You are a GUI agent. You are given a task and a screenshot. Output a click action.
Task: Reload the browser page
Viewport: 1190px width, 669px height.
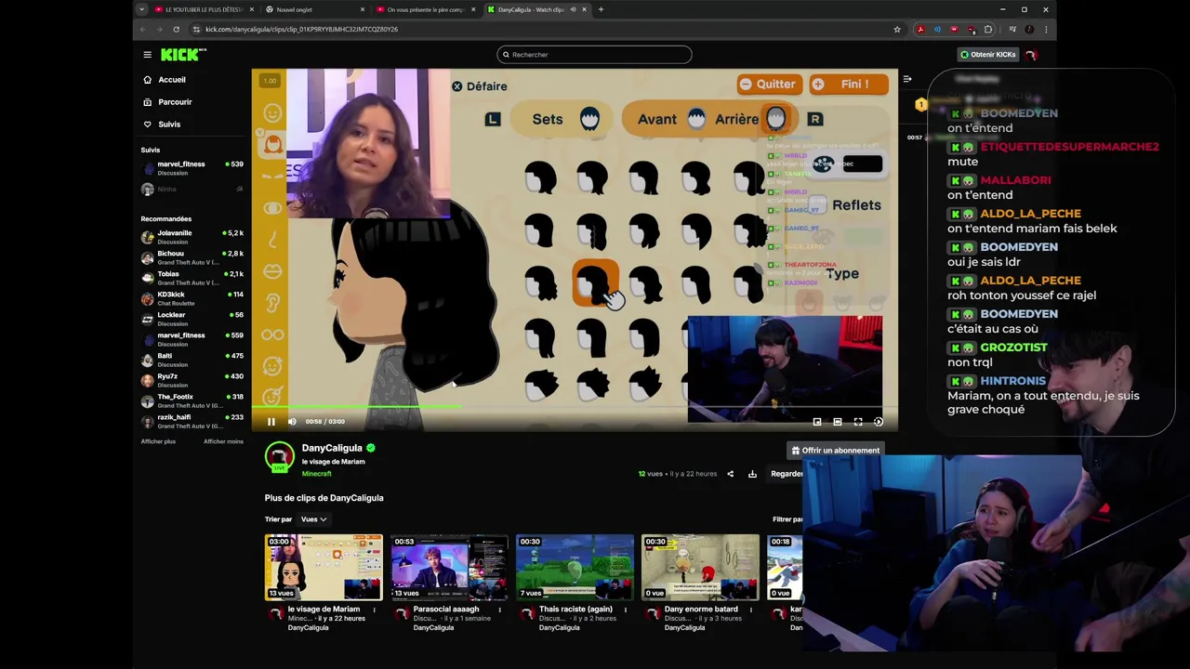pyautogui.click(x=176, y=30)
